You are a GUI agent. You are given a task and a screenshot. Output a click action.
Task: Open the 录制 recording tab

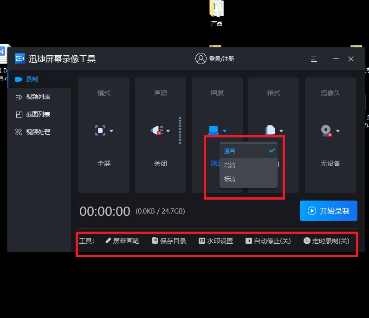[x=39, y=79]
